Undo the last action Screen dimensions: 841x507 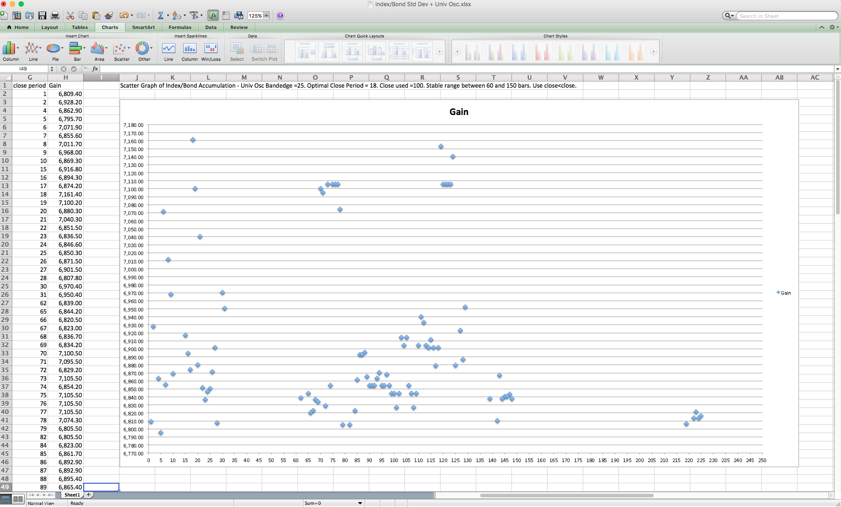click(x=124, y=15)
